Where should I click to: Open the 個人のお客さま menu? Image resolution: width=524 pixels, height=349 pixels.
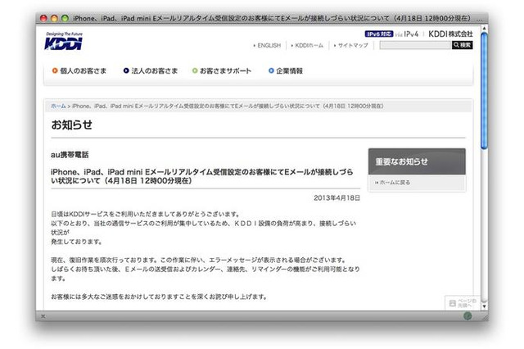click(83, 71)
